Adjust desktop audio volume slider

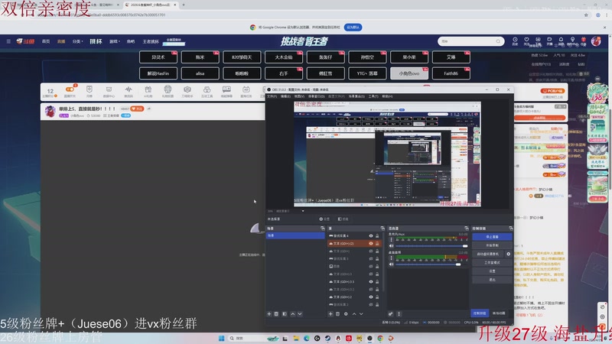click(431, 264)
